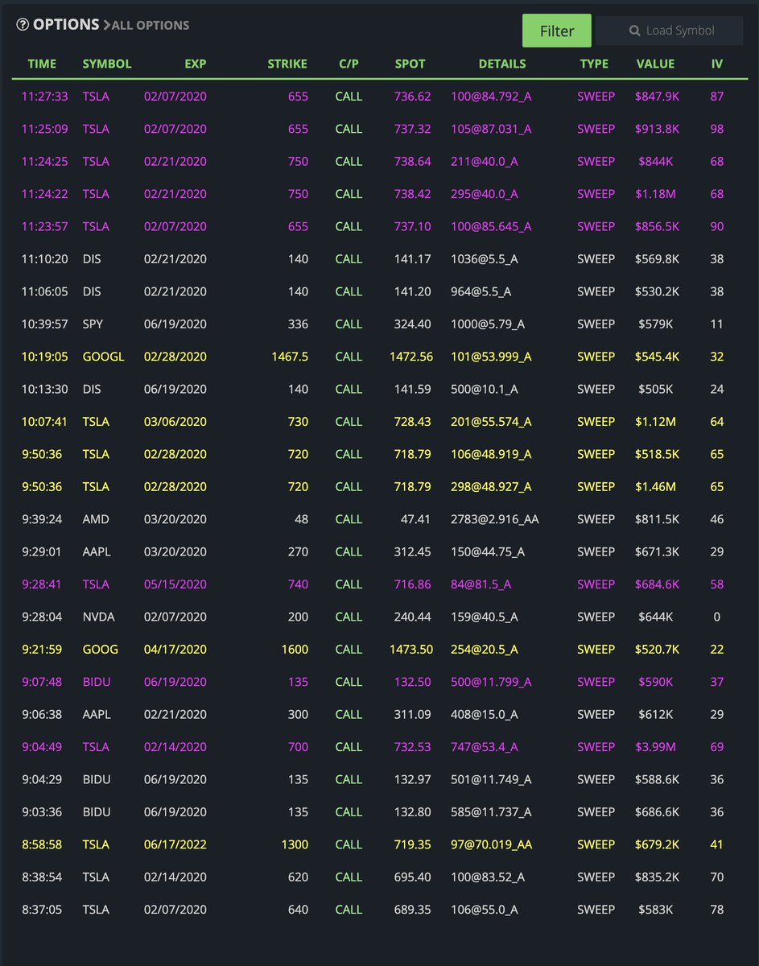Image resolution: width=759 pixels, height=966 pixels.
Task: Select time 9:03:36 BIDU row
Action: click(42, 812)
